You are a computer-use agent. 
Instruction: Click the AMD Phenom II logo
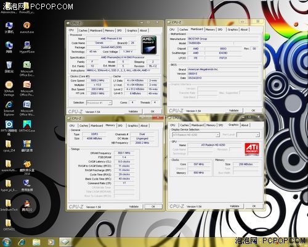(x=149, y=45)
